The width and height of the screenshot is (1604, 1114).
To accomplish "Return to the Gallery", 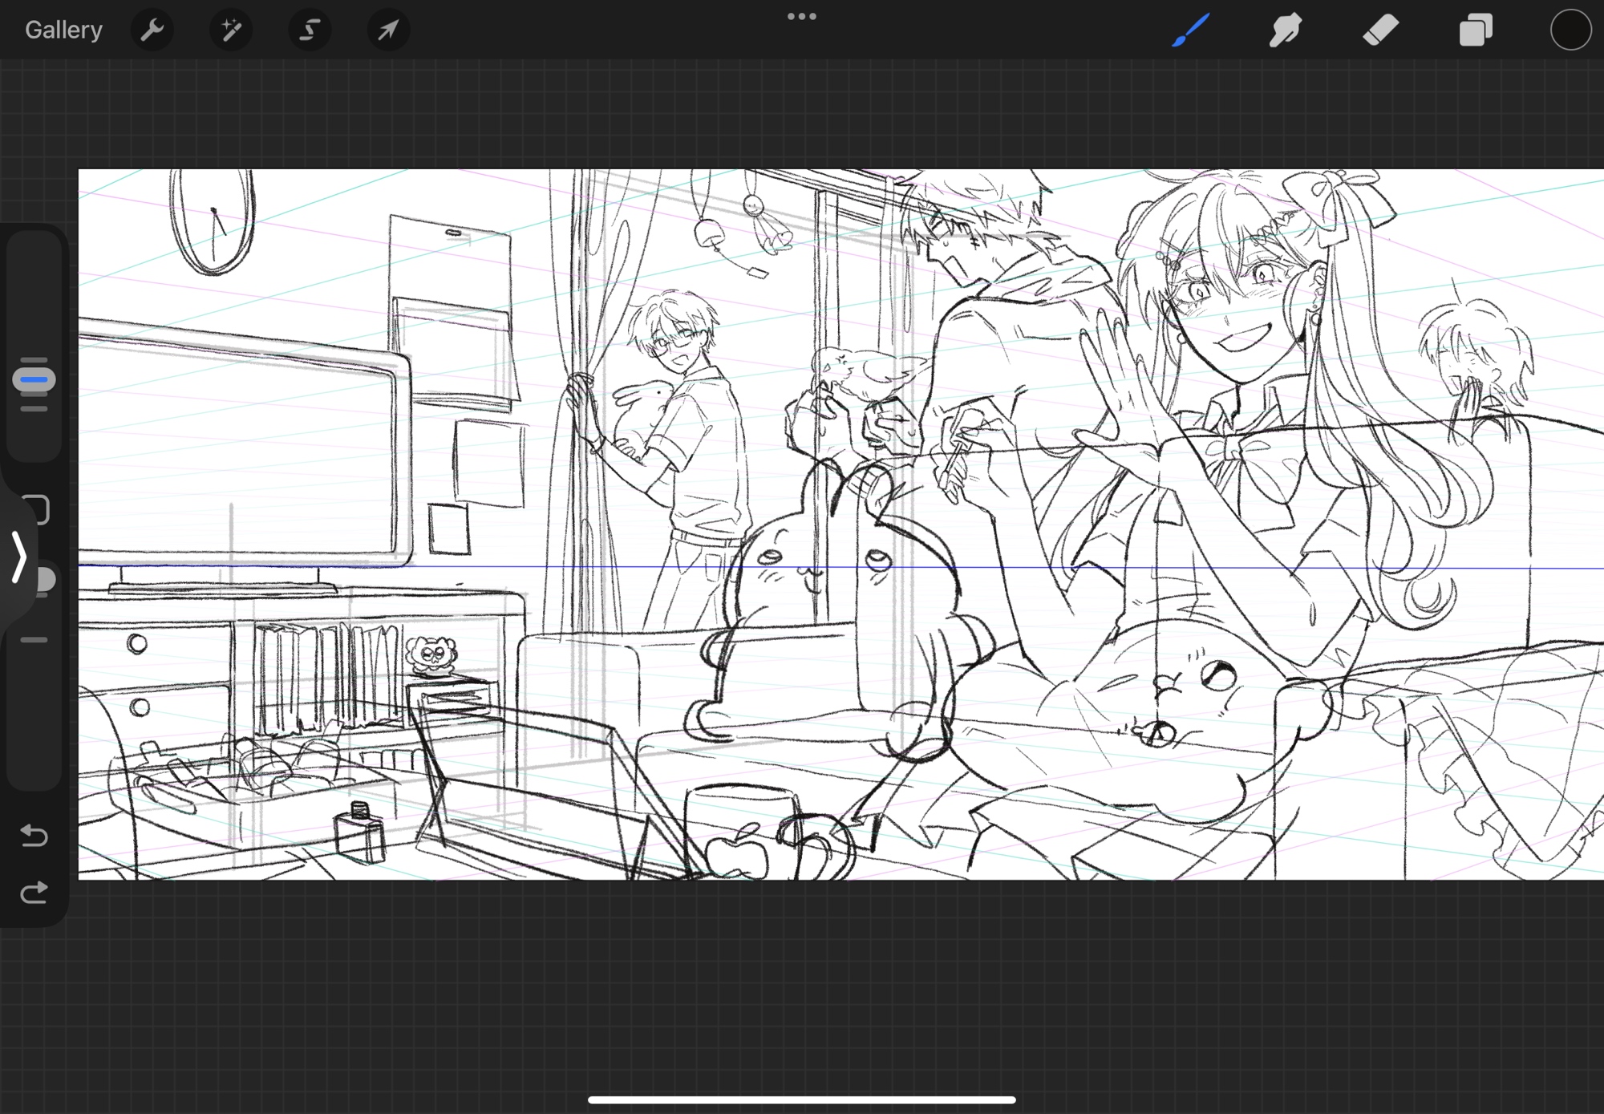I will [x=63, y=30].
